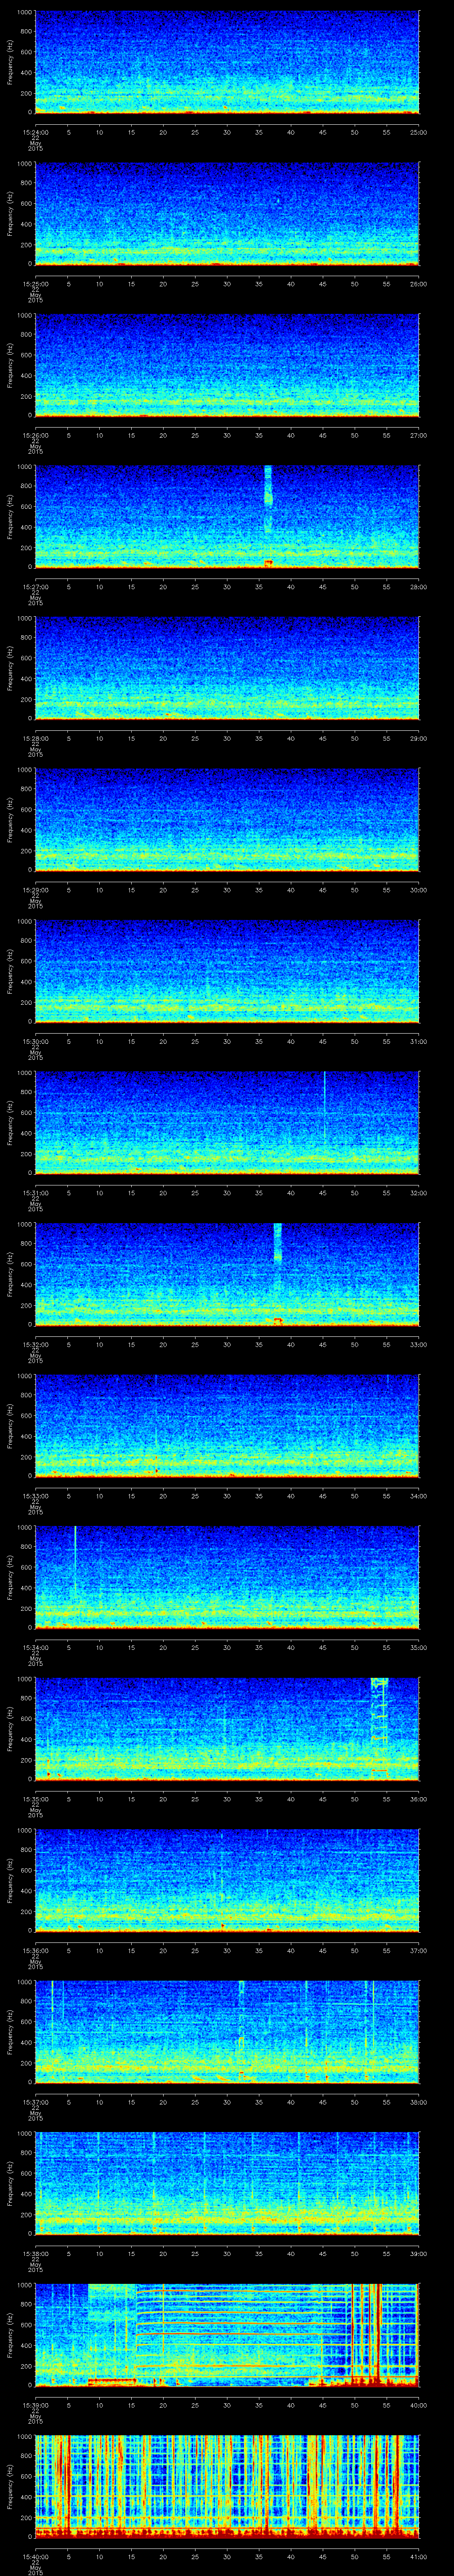Click the 15:37:00 start time label

tap(35, 2101)
